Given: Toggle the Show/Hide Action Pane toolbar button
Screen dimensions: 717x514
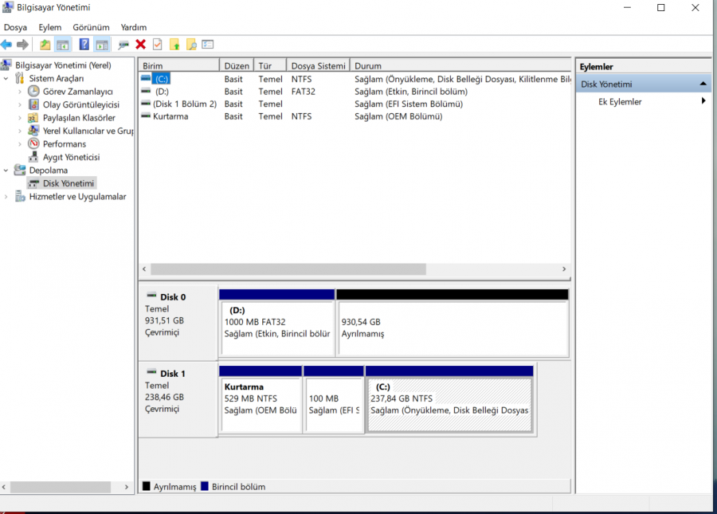Looking at the screenshot, I should 101,45.
